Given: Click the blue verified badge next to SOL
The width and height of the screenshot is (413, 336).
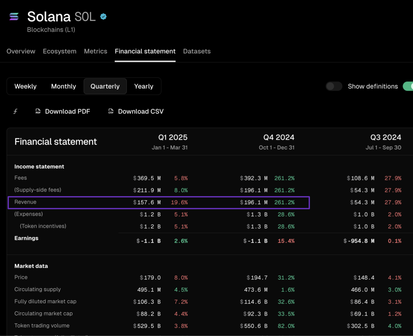Looking at the screenshot, I should point(103,17).
